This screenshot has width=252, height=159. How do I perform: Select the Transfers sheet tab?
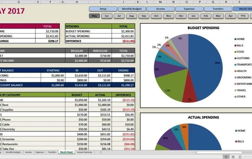point(52,152)
